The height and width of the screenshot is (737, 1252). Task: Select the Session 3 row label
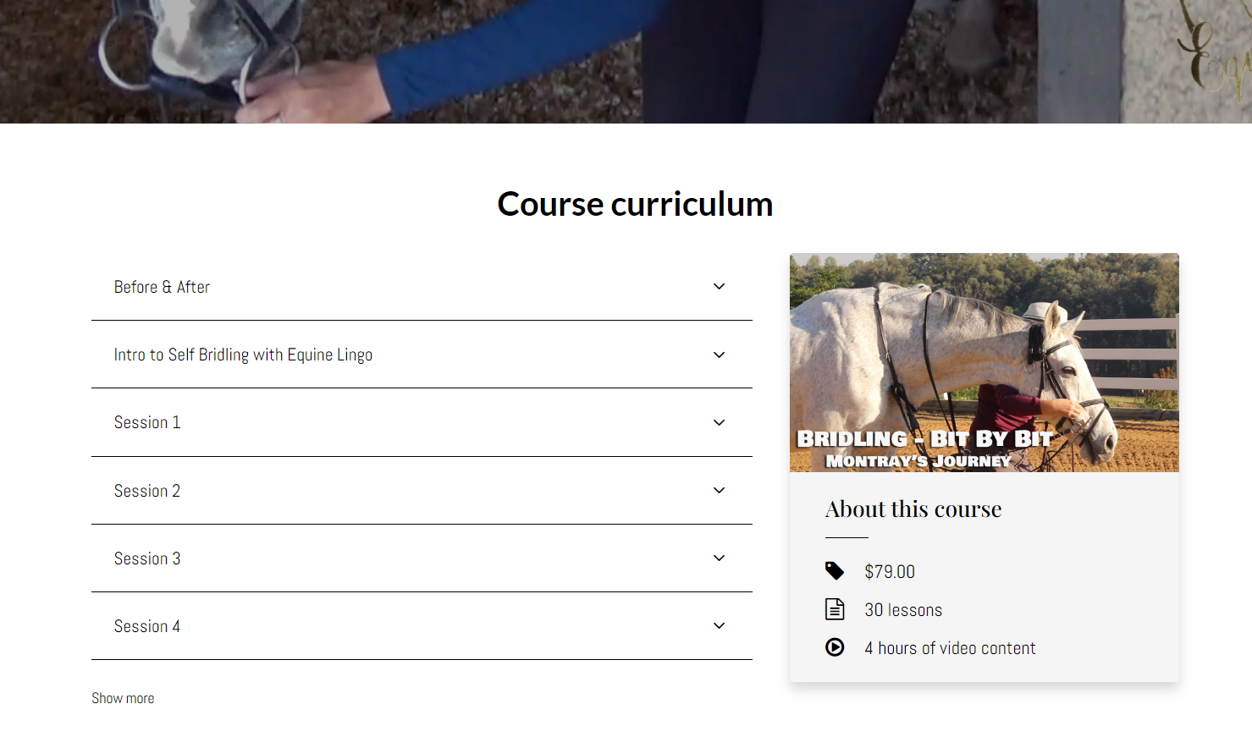[x=147, y=558]
